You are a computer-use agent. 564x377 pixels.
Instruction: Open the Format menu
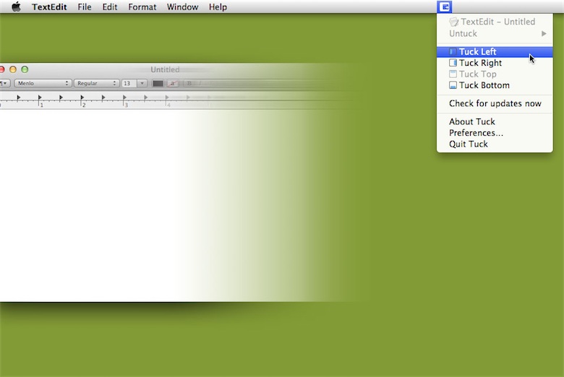tap(142, 6)
